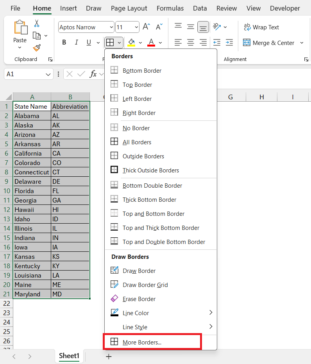Click the Merge & Center button
This screenshot has width=311, height=364.
268,43
